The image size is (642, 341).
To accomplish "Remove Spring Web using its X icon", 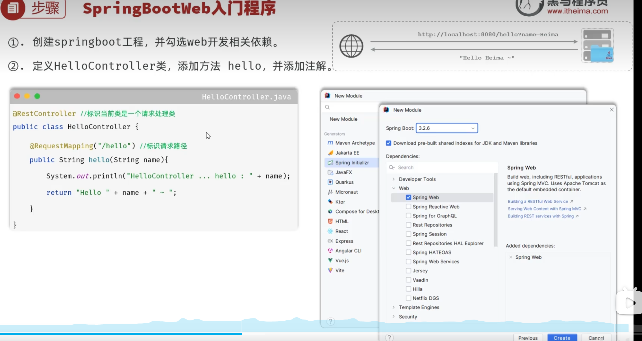I will click(x=511, y=257).
